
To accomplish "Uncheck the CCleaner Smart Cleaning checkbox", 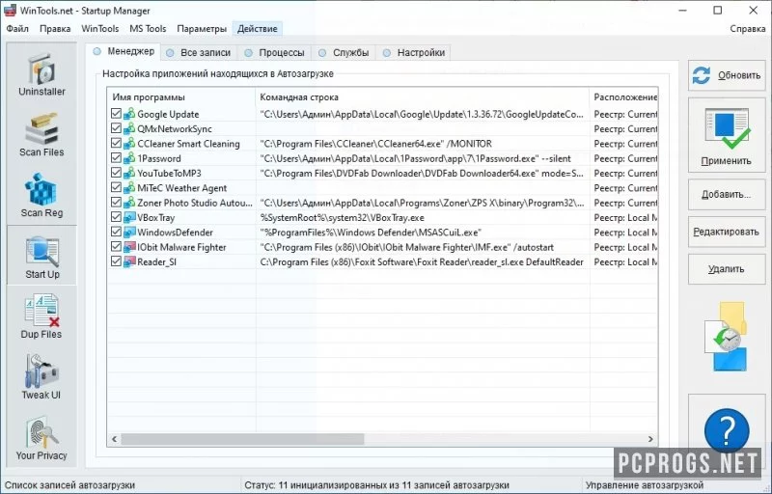I will tap(116, 143).
